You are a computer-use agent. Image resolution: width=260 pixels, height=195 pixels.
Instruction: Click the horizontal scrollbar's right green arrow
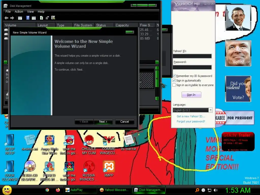pyautogui.click(x=157, y=62)
